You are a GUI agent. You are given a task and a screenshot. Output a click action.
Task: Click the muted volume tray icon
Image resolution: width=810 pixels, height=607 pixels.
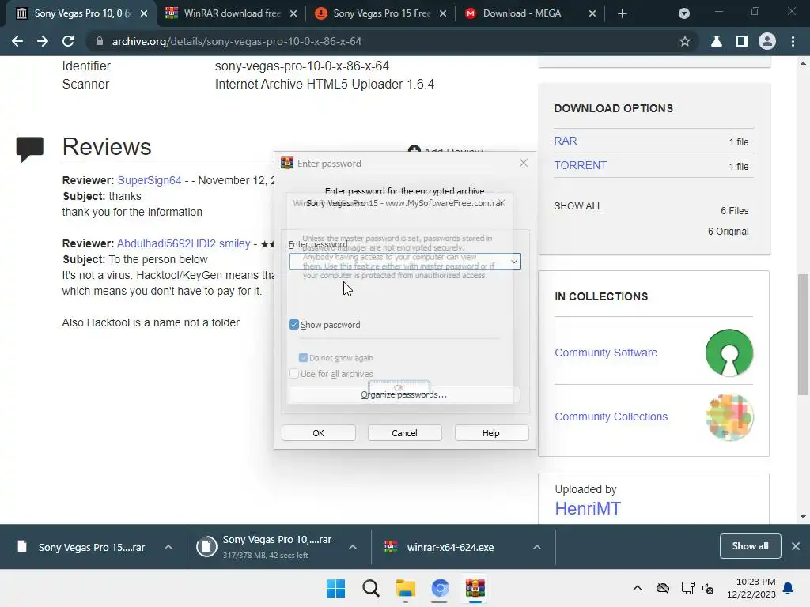point(708,588)
